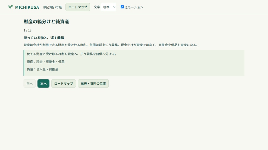The height and width of the screenshot is (150, 268).
Task: Open the ロードマップ button in header
Action: (78, 7)
